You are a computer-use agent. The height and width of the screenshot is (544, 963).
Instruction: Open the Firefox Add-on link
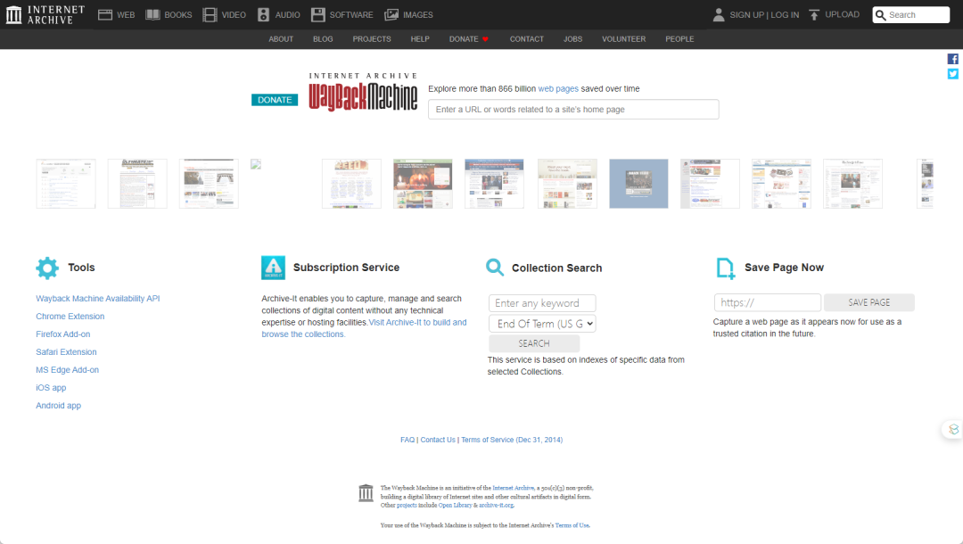click(62, 334)
